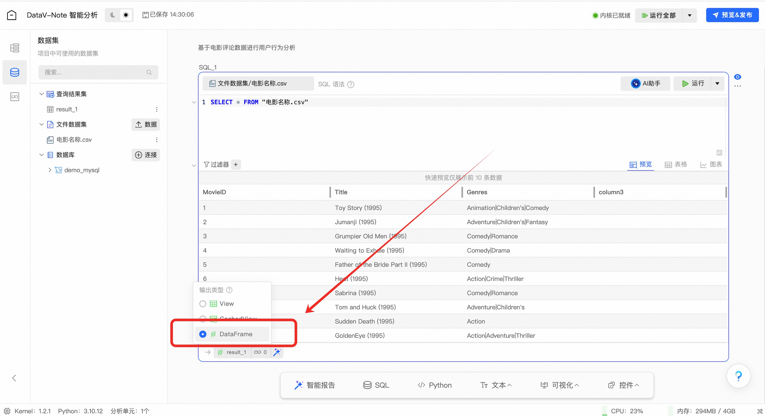Open the home page icon
Viewport: 765px width, 416px height.
(x=12, y=15)
